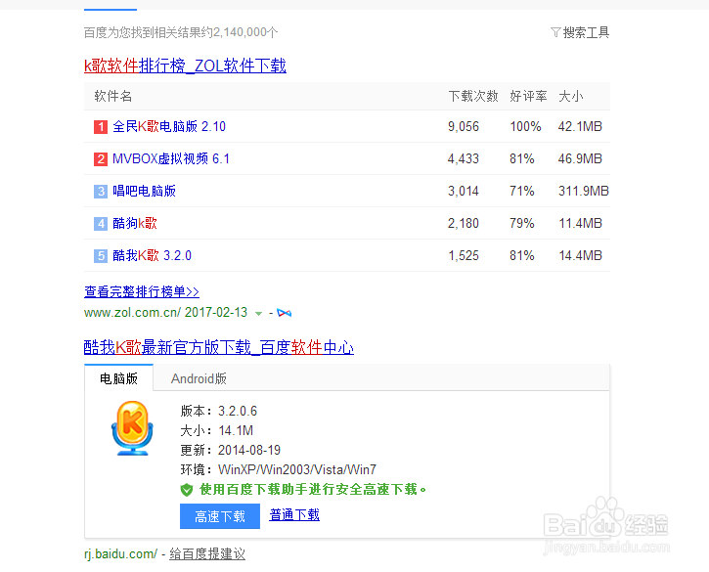Click the green shield security icon
The height and width of the screenshot is (572, 709).
click(x=186, y=490)
